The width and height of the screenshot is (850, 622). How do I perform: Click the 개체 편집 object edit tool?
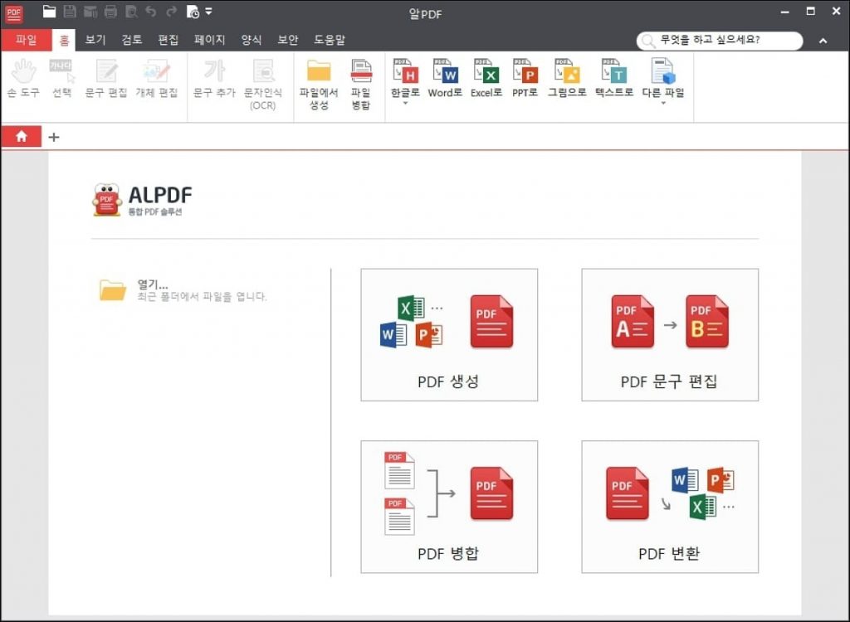[157, 79]
